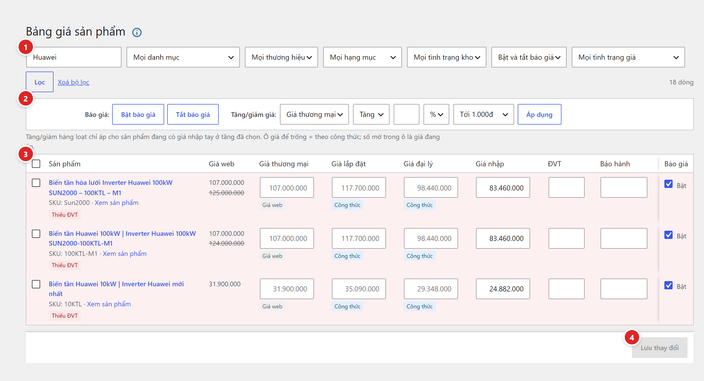
Task: Click Bảo hành input in 10KTL row
Action: [624, 289]
